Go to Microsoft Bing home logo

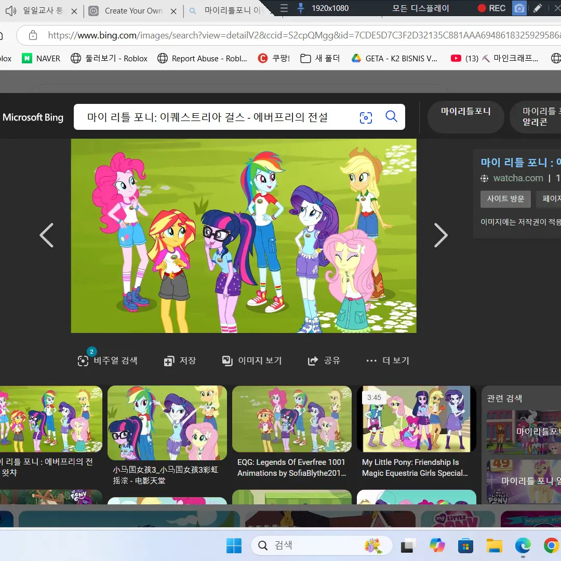tap(33, 117)
